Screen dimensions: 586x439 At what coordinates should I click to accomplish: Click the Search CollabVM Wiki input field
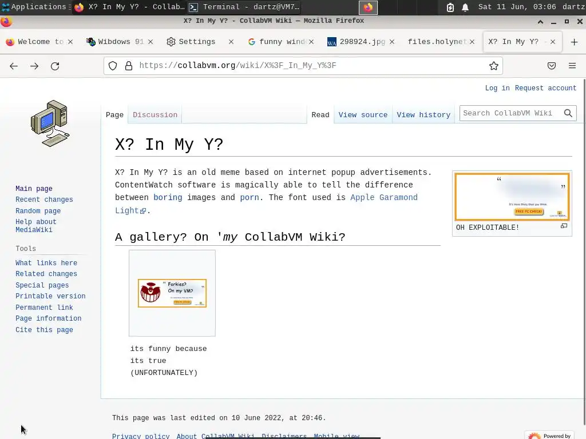512,113
